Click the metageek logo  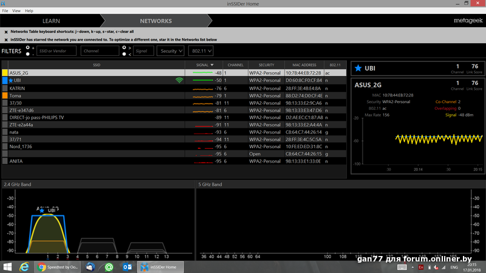pos(468,21)
